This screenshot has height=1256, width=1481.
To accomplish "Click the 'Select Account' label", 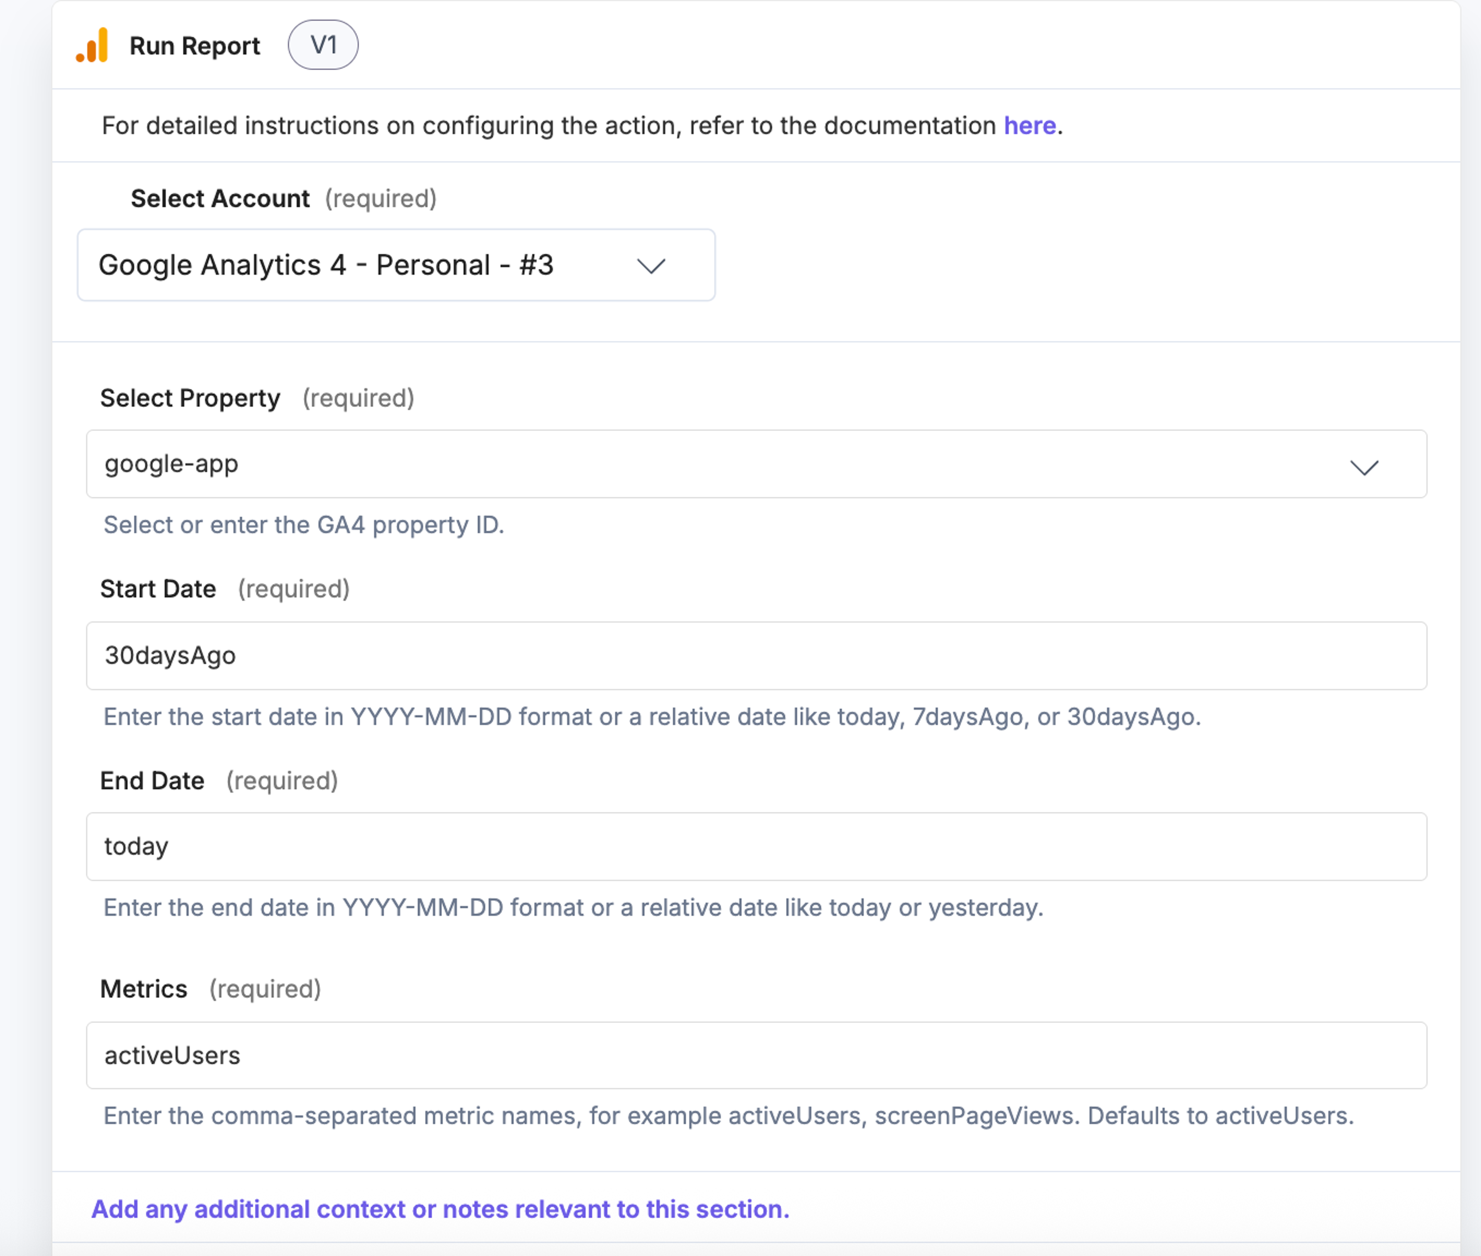I will click(220, 198).
